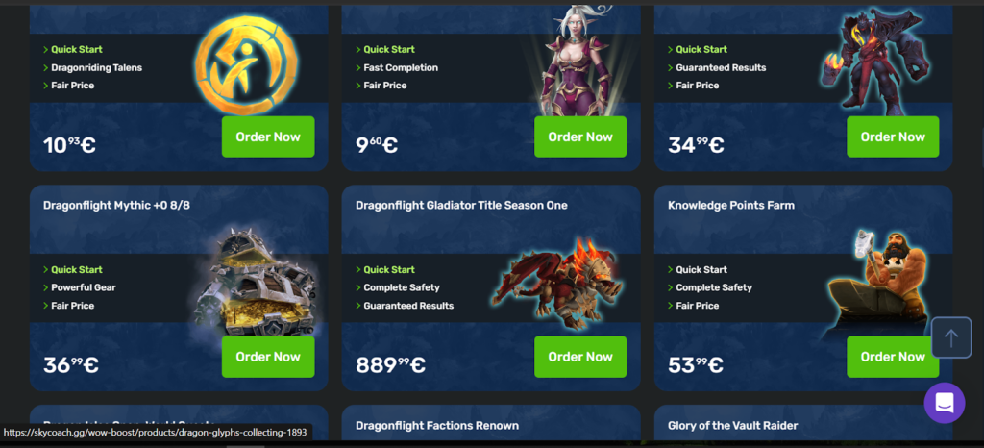This screenshot has width=984, height=448.
Task: Order the 34.99€ Guaranteed Results service
Action: point(893,137)
